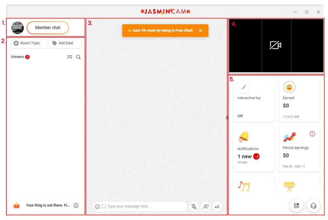The height and width of the screenshot is (220, 328).
Task: Click the viewers sort icon
Action: point(70,57)
